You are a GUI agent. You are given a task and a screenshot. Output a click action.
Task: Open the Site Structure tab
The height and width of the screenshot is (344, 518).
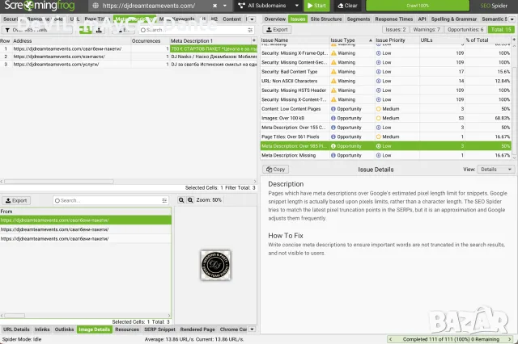point(325,19)
